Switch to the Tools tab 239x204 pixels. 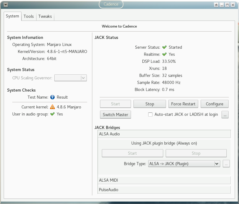pyautogui.click(x=29, y=16)
